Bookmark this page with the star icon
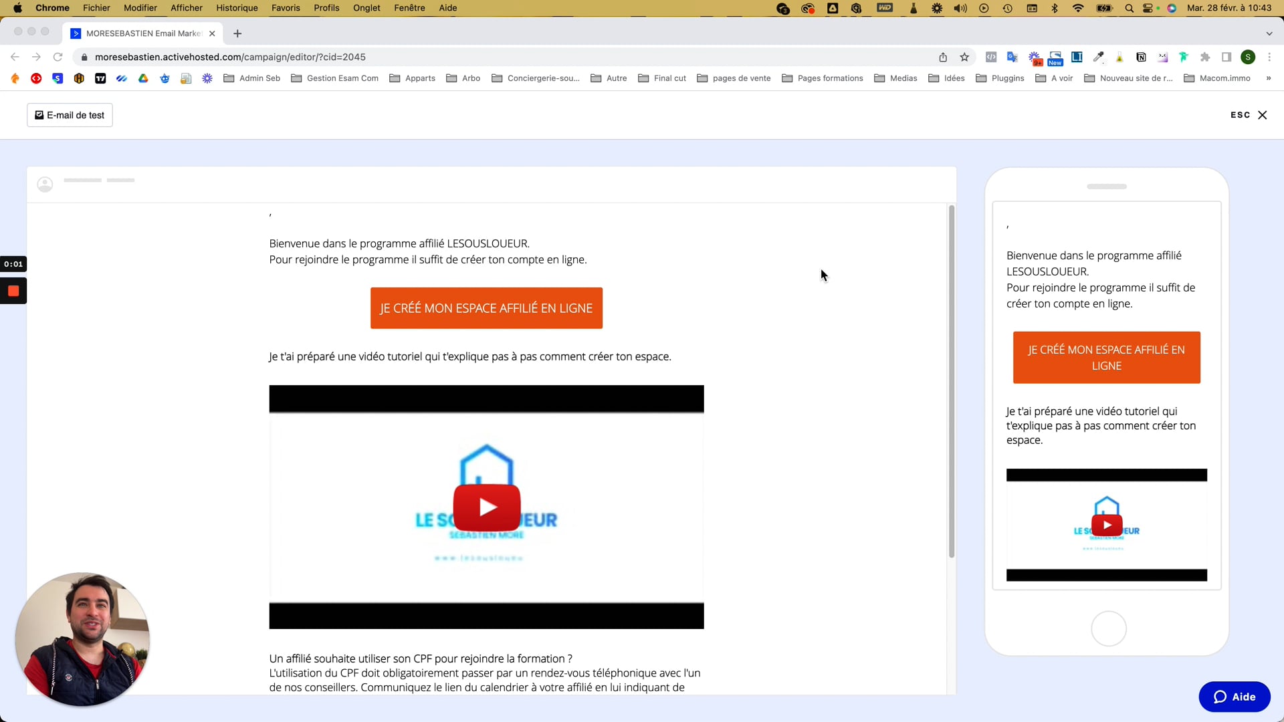Image resolution: width=1284 pixels, height=722 pixels. 964,57
